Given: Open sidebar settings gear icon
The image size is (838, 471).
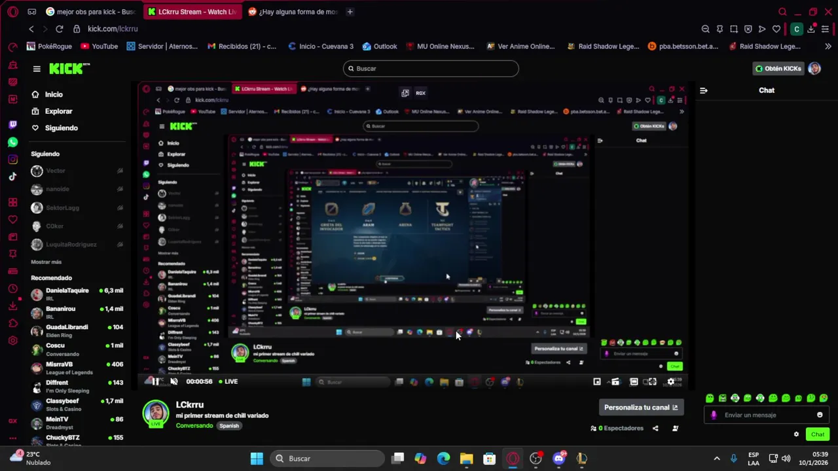Looking at the screenshot, I should [12, 340].
